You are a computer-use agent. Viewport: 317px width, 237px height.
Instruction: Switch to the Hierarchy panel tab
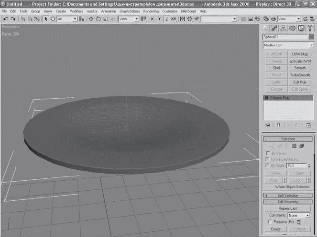(284, 28)
